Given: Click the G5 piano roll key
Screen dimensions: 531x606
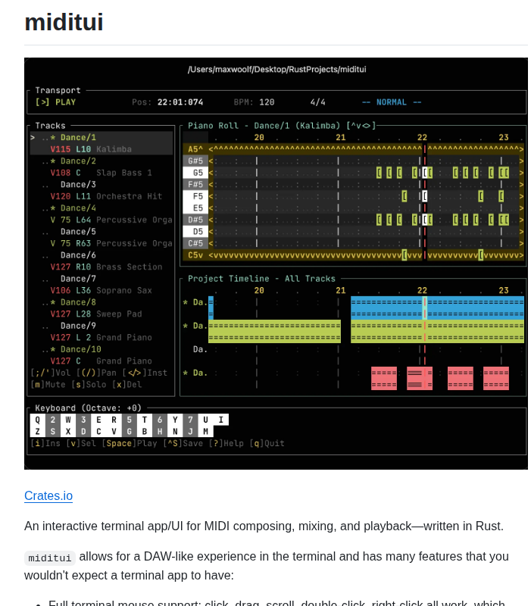Looking at the screenshot, I should [195, 173].
